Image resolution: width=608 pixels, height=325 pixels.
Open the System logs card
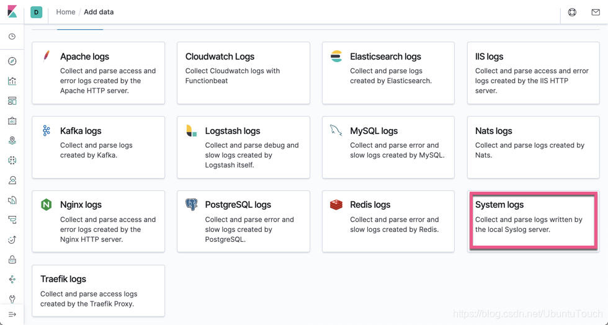click(x=533, y=221)
